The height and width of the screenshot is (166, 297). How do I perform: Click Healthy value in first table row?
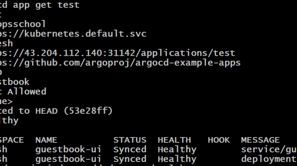pyautogui.click(x=177, y=150)
